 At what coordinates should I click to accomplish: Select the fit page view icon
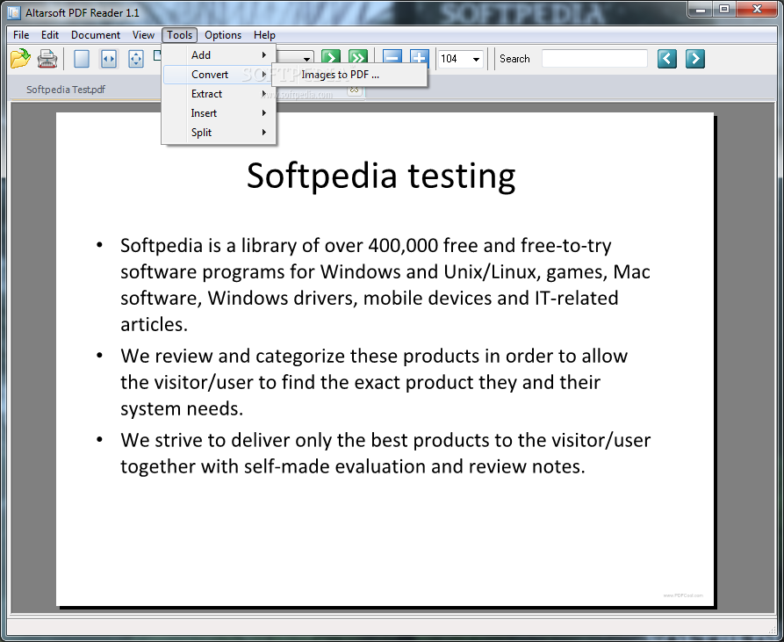135,59
